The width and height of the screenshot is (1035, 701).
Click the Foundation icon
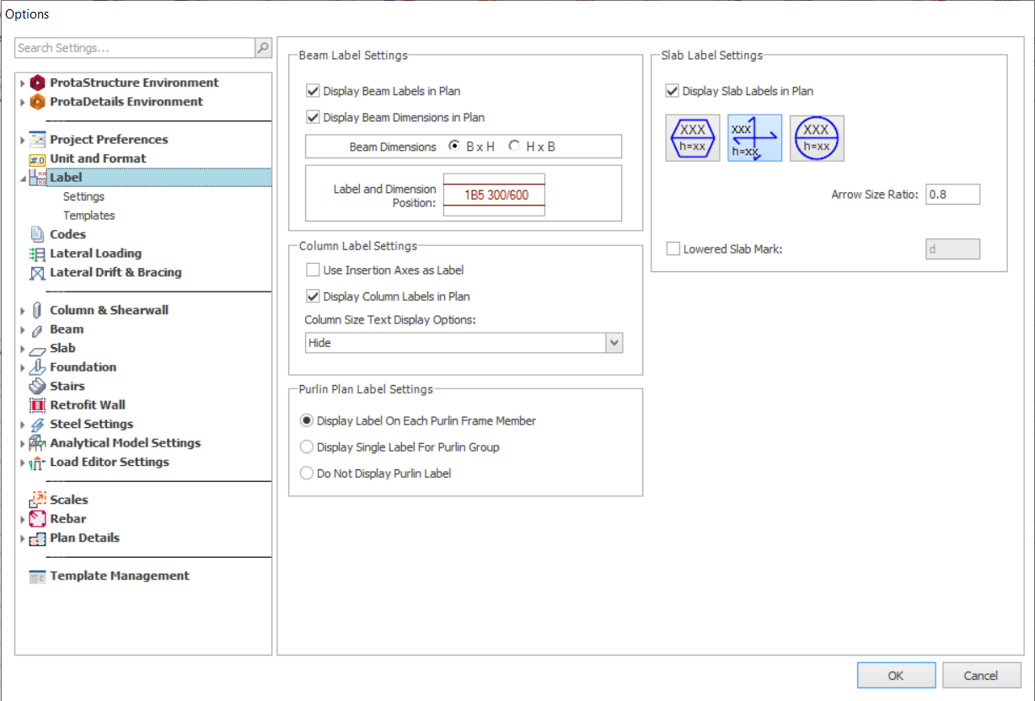point(37,367)
